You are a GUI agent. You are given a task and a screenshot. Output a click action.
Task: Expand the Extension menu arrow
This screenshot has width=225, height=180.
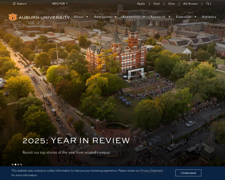195,17
